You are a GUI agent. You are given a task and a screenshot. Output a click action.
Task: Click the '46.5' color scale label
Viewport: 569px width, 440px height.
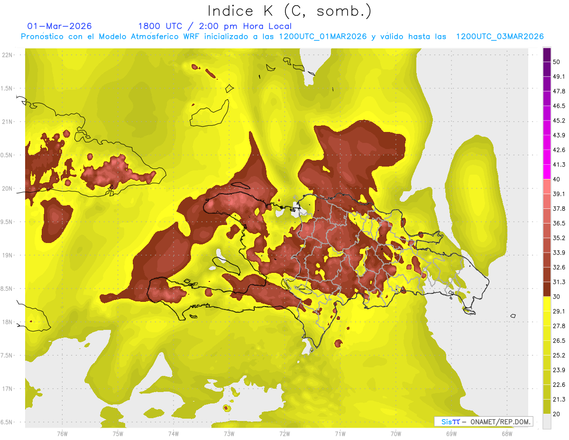point(559,106)
